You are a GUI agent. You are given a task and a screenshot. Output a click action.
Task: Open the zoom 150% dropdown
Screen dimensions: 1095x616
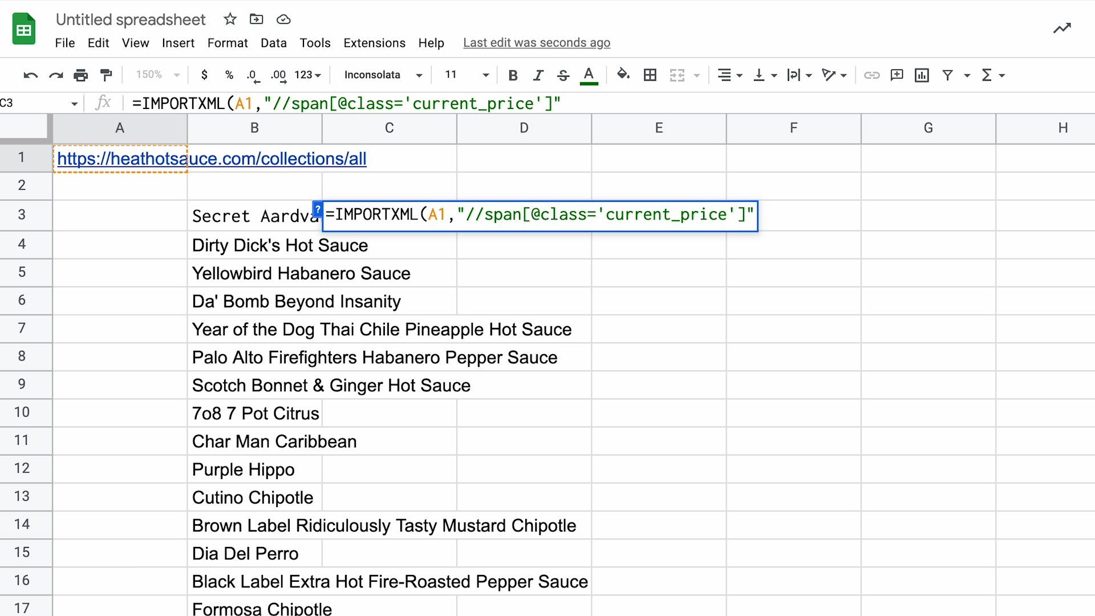[x=157, y=75]
